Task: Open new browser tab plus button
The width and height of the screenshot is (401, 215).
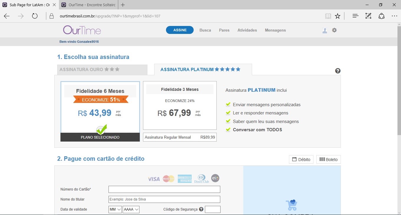Action: [123, 5]
